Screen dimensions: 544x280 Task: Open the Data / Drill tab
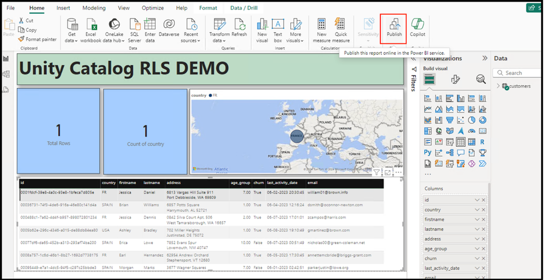point(244,8)
